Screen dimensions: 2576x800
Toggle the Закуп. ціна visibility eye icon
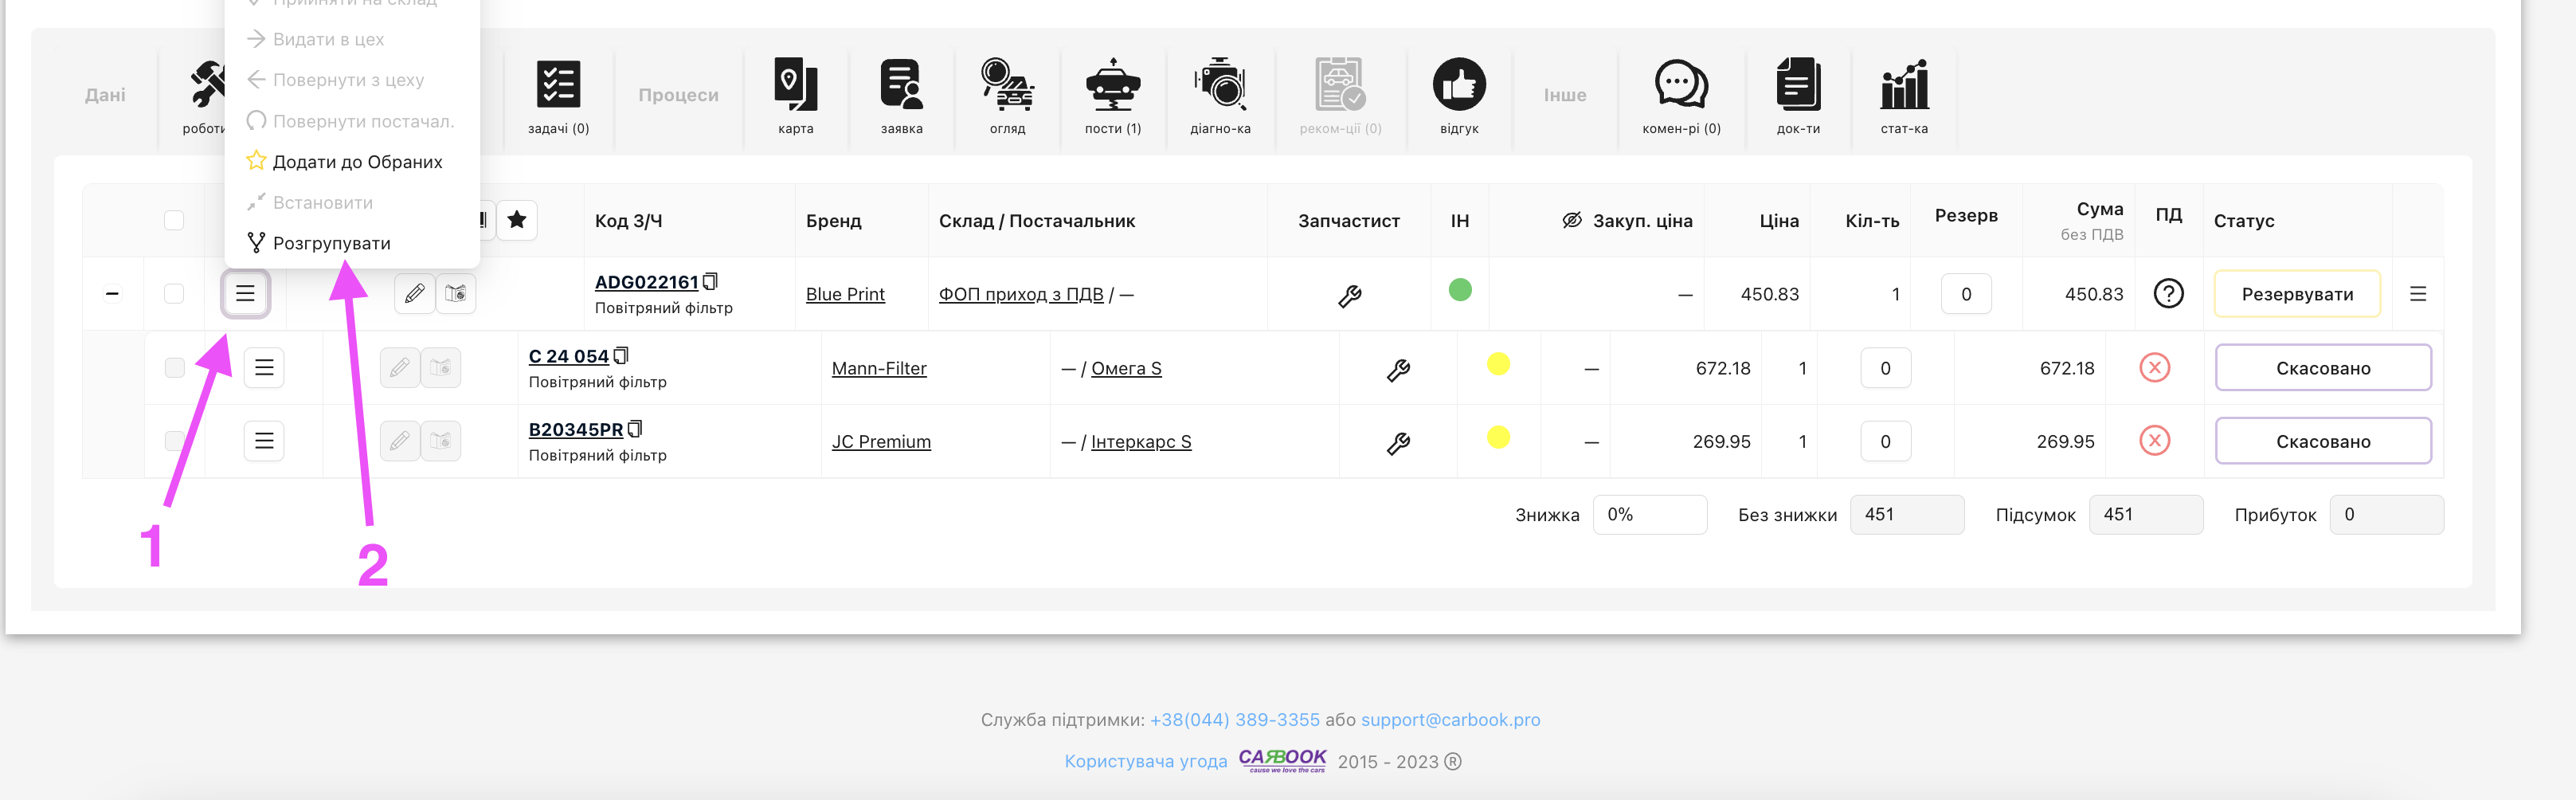[1571, 220]
